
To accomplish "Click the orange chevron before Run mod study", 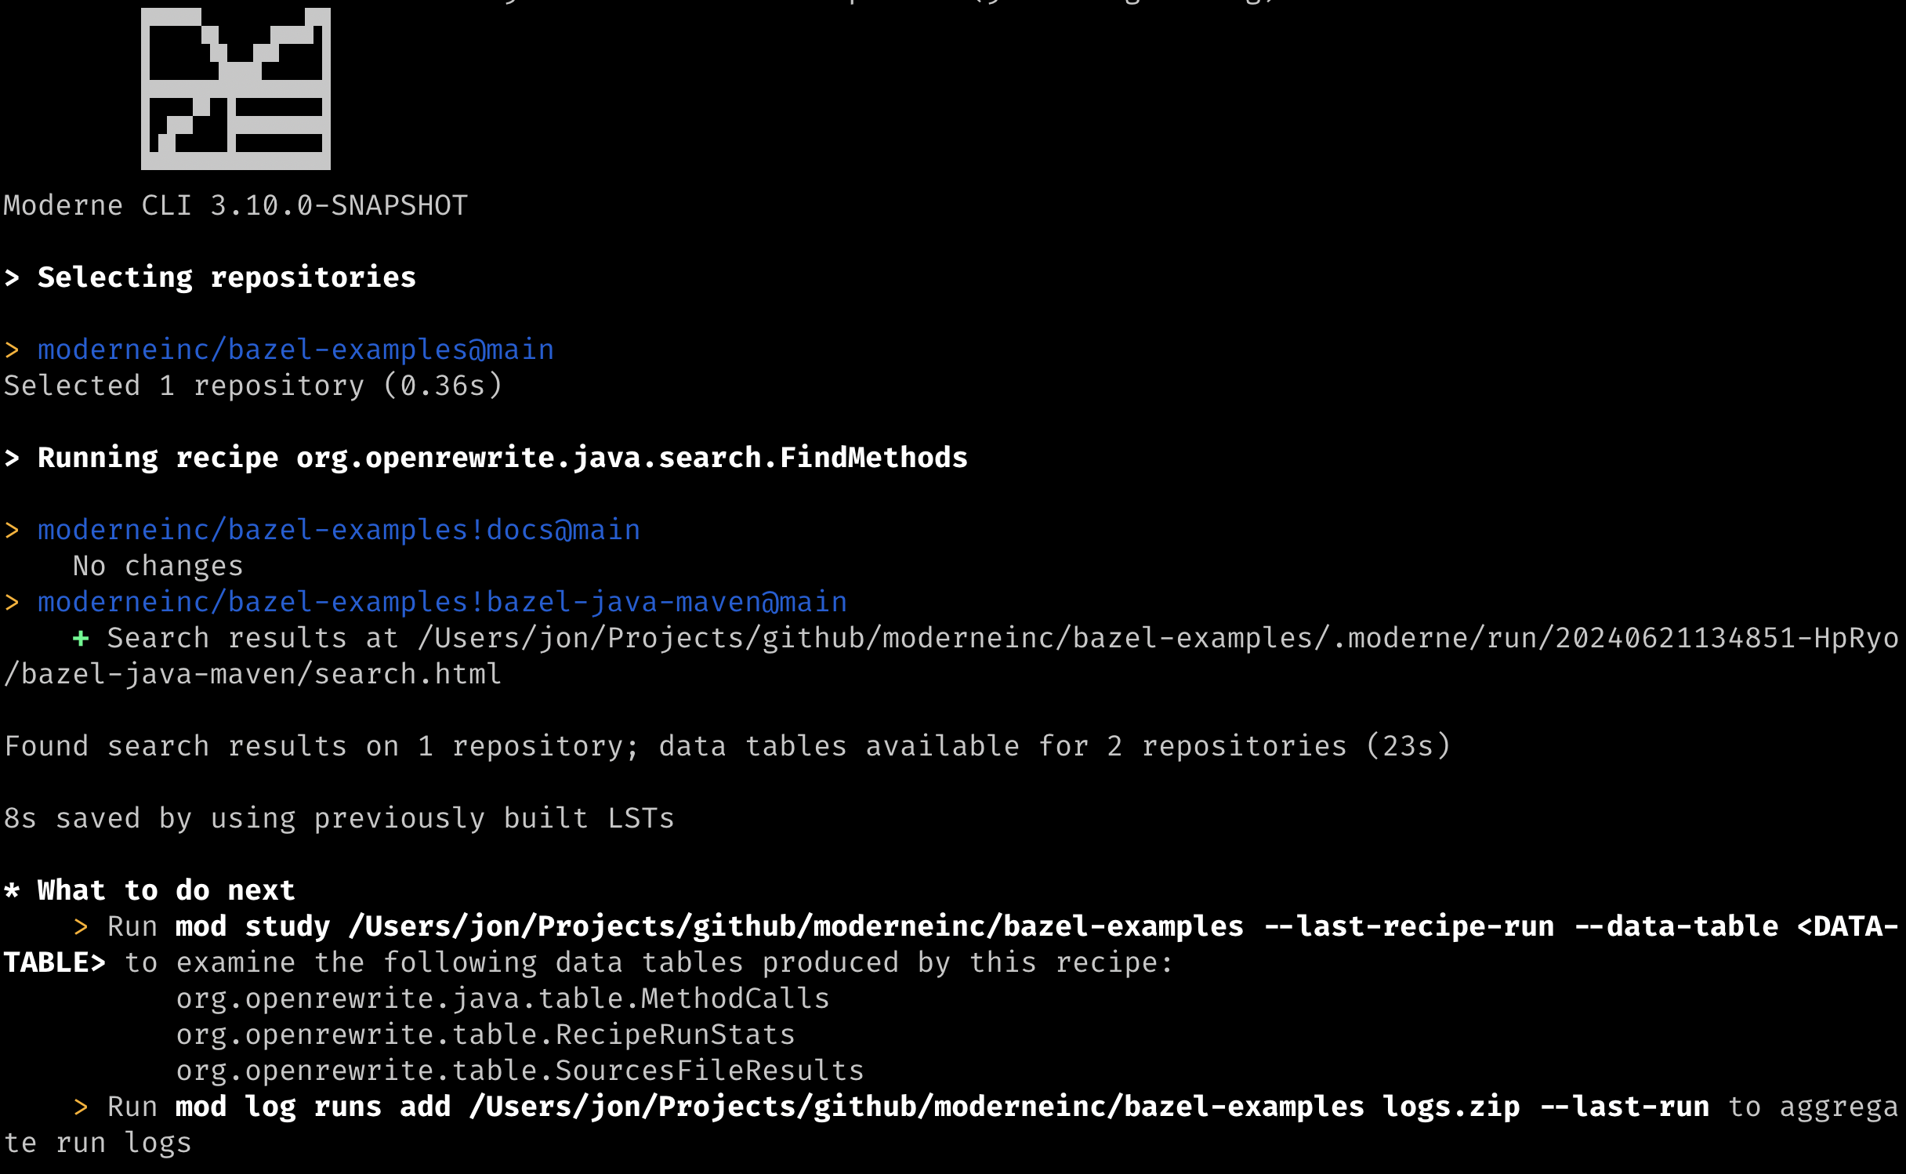I will pyautogui.click(x=80, y=927).
